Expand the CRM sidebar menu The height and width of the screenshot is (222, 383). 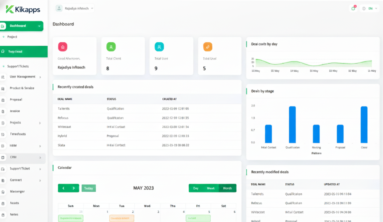[x=22, y=157]
